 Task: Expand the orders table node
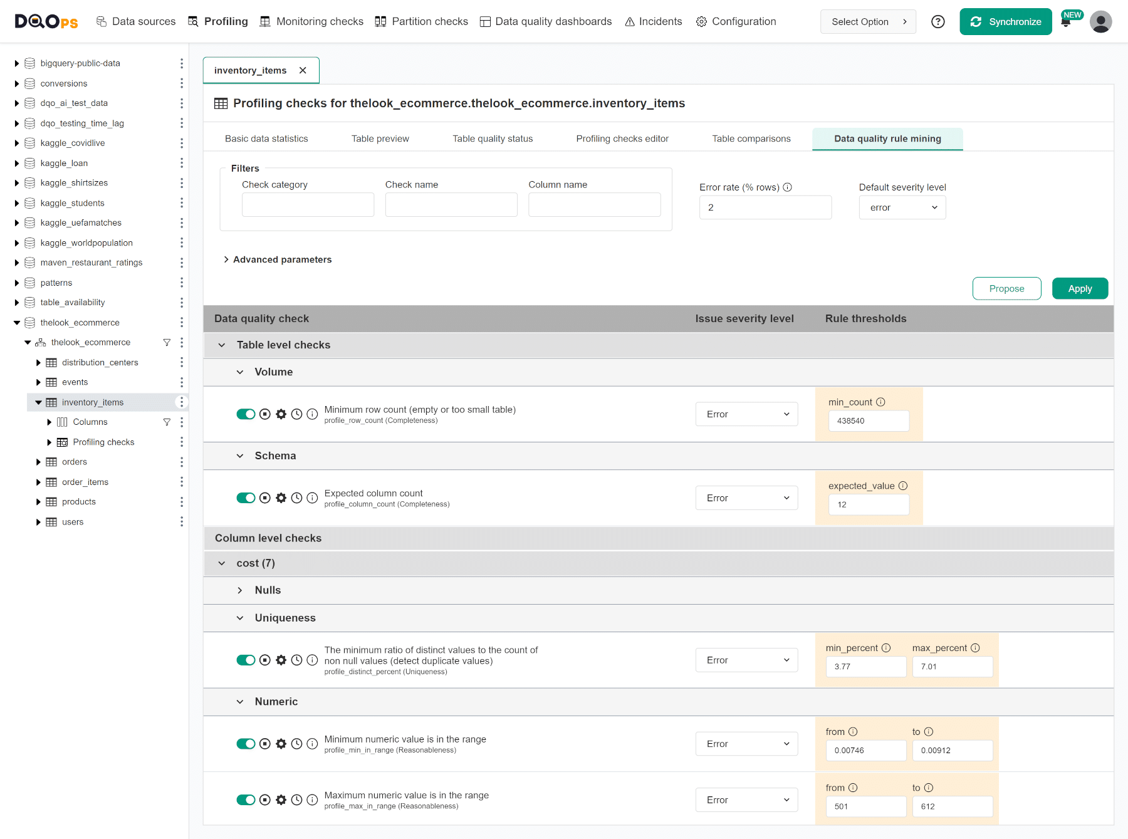click(x=38, y=462)
